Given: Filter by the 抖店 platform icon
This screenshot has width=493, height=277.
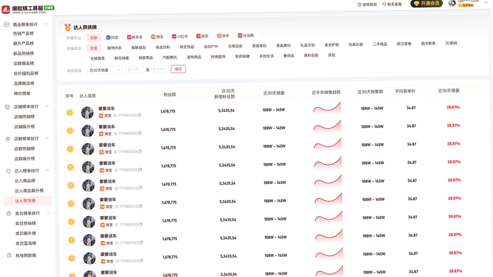Looking at the screenshot, I should pyautogui.click(x=108, y=38).
